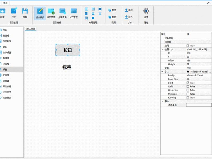Collapse the 事件 events group
212x159 pixels.
click(162, 101)
